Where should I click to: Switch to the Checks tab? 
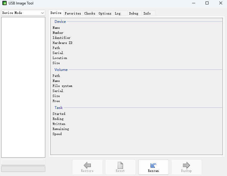click(x=90, y=13)
